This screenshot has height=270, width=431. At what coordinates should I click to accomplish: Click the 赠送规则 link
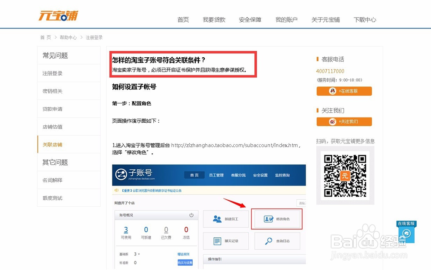[183, 254]
